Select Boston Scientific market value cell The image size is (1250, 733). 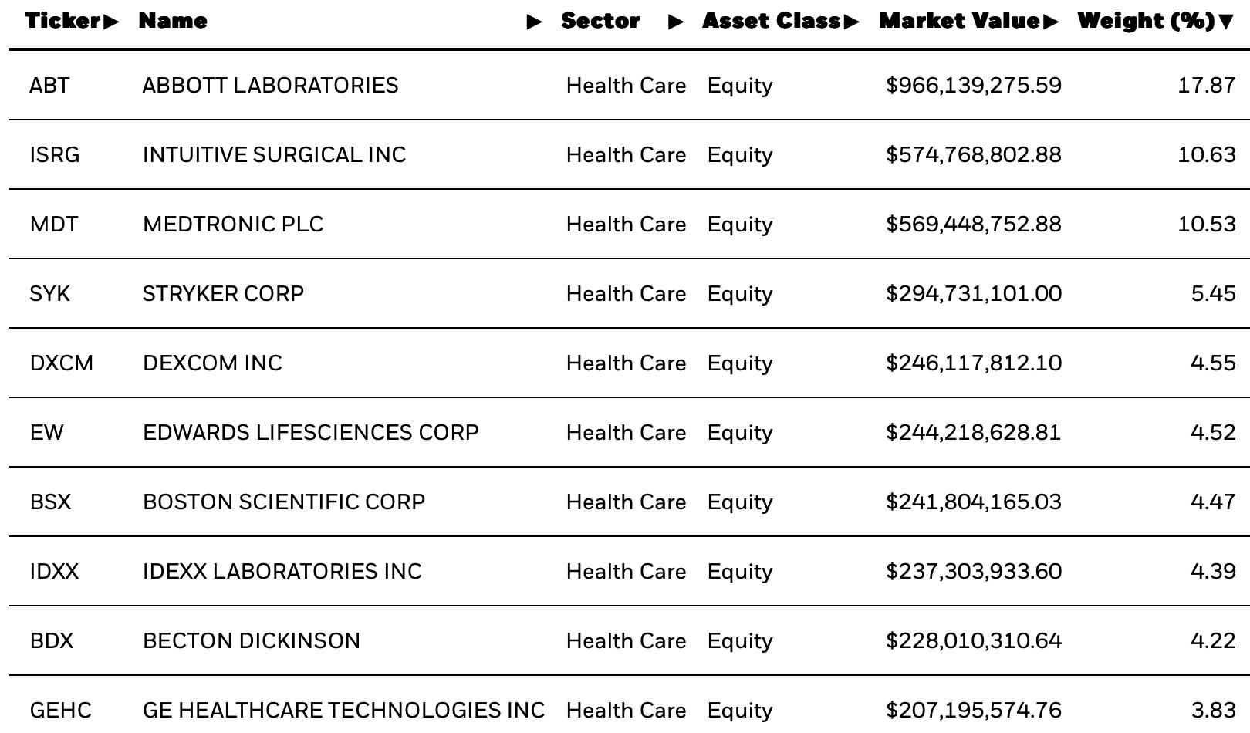pyautogui.click(x=974, y=502)
